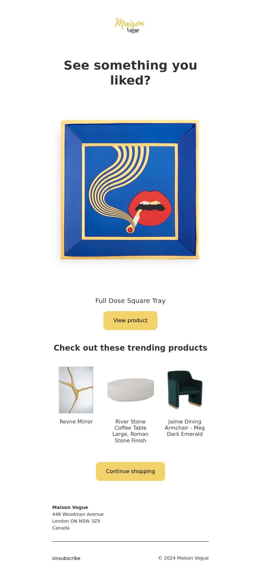Click the Maison Vogue logo at top
Viewport: 261px width, 572px height.
pos(130,25)
